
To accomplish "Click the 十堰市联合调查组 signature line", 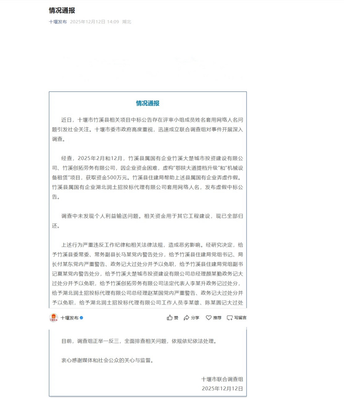I will 222,379.
